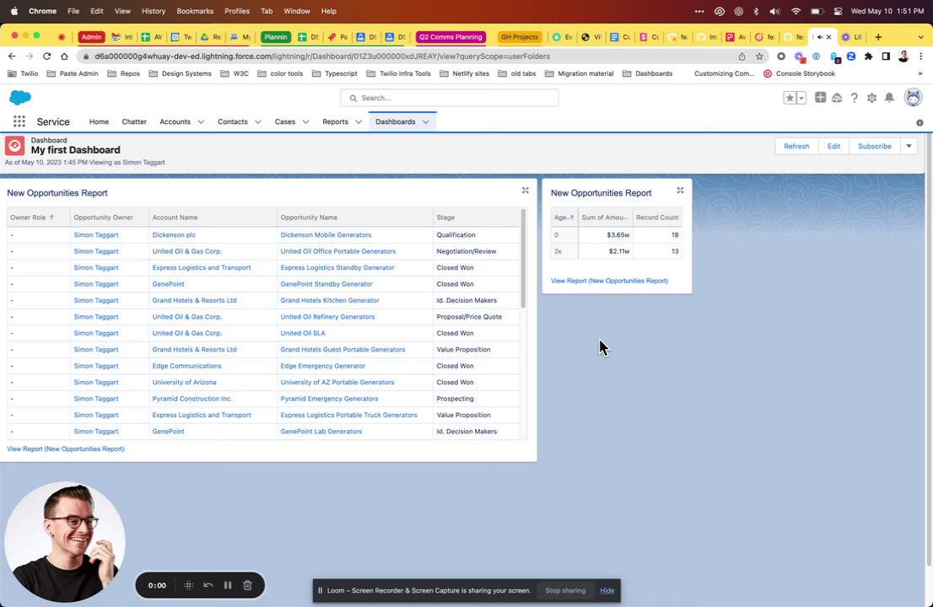
Task: Open the macOS Control Center icon
Action: 838,11
